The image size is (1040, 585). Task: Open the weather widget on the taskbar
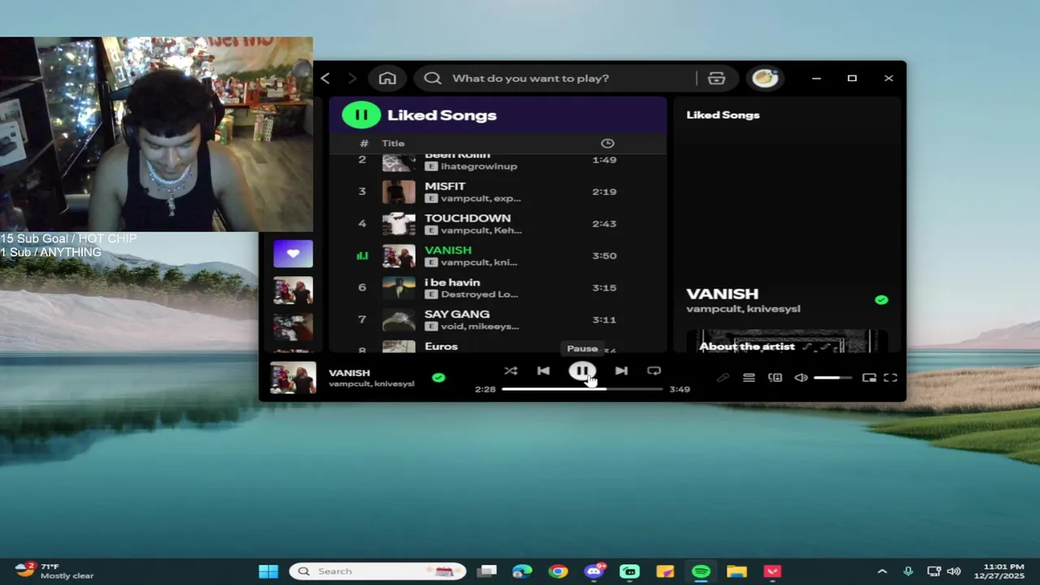click(x=55, y=571)
